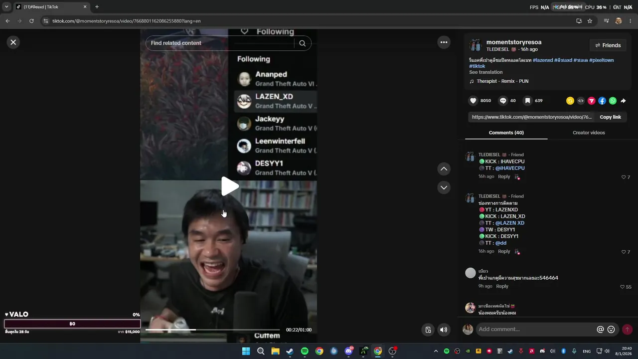Viewport: 638px width, 359px height.
Task: Post comment with the red arrow button
Action: point(627,330)
